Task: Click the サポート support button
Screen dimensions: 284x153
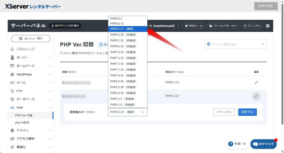Action: [237, 144]
